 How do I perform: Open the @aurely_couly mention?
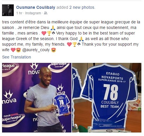tap(36, 50)
